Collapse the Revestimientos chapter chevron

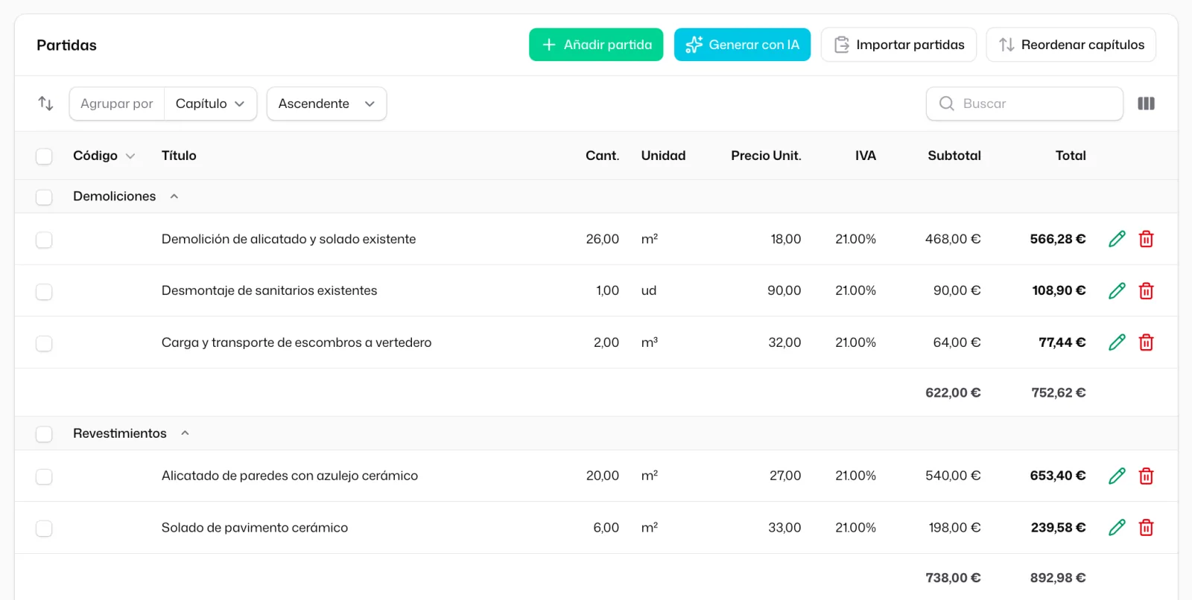tap(185, 433)
